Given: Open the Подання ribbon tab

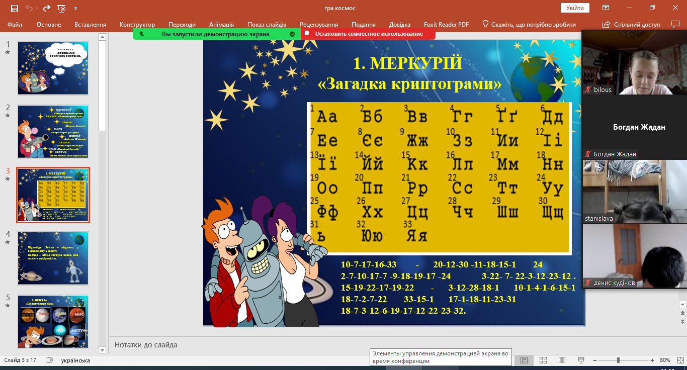Looking at the screenshot, I should click(364, 25).
